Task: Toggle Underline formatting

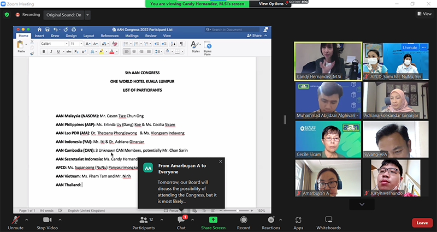Action: [x=58, y=51]
